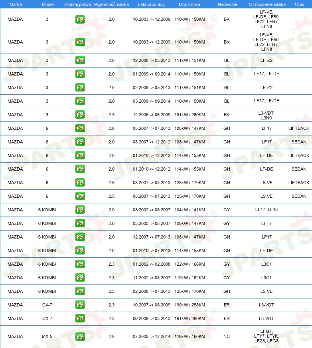Viewport: 312px width, 348px height.
Task: Click the 08.2002 -> 08.2007 production dates
Action: [152, 210]
